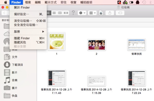This screenshot has height=101, width=154.
Task: Click the 垃圾桶 title trash icon
Action: coord(119,7)
